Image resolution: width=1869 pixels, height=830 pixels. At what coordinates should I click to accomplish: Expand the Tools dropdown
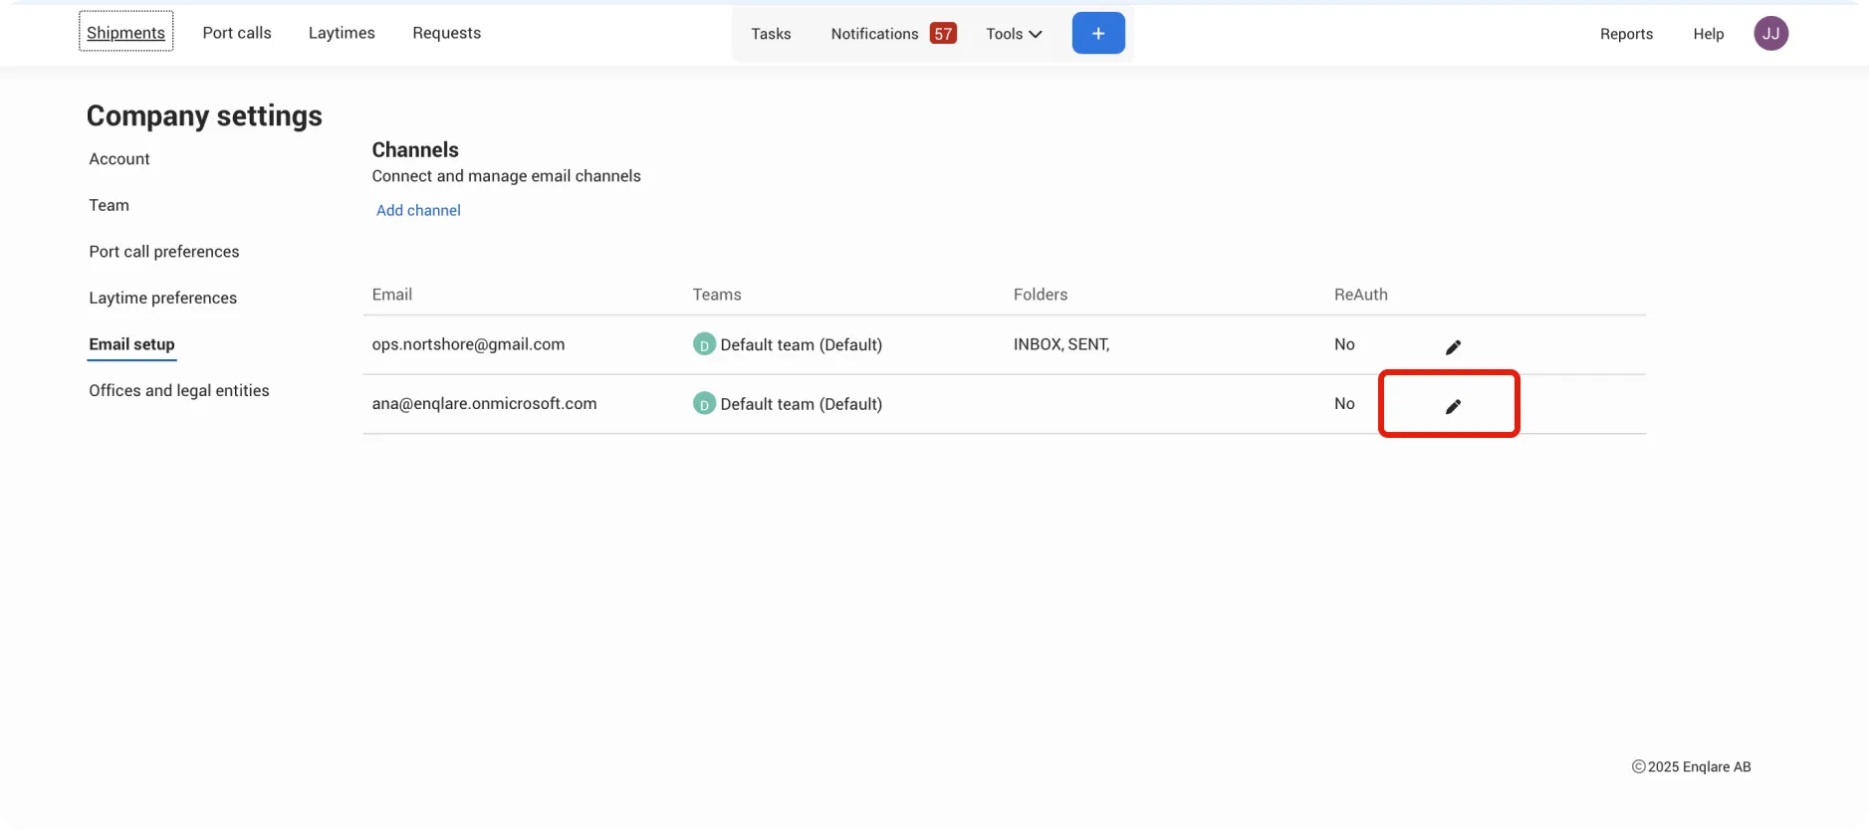click(x=1014, y=34)
